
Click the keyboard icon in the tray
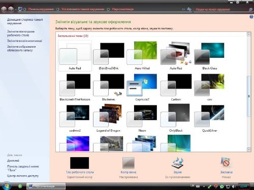pyautogui.click(x=198, y=186)
